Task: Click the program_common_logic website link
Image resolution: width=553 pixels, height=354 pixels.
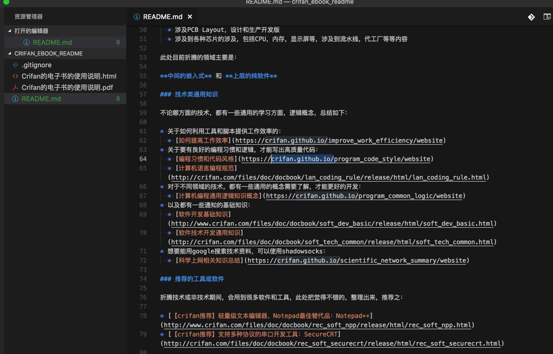Action: [364, 195]
